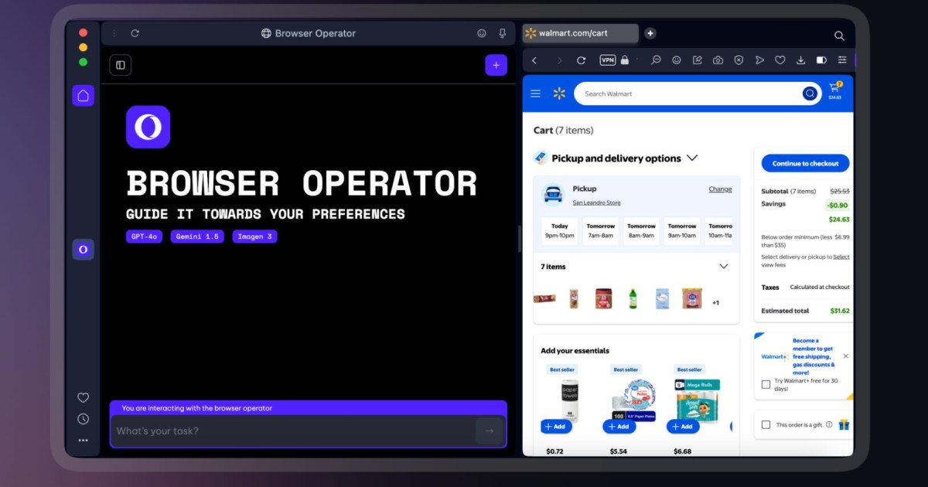Open the downloads icon in toolbar
Screen dimensions: 928x487
pyautogui.click(x=800, y=60)
